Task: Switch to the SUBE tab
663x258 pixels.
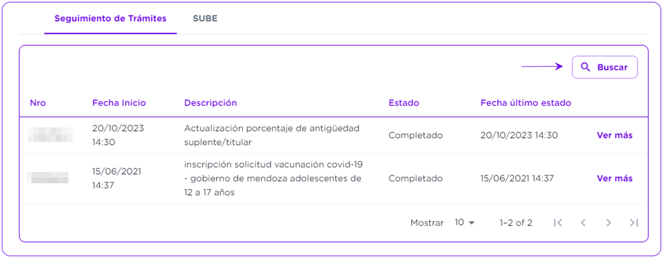Action: [205, 18]
